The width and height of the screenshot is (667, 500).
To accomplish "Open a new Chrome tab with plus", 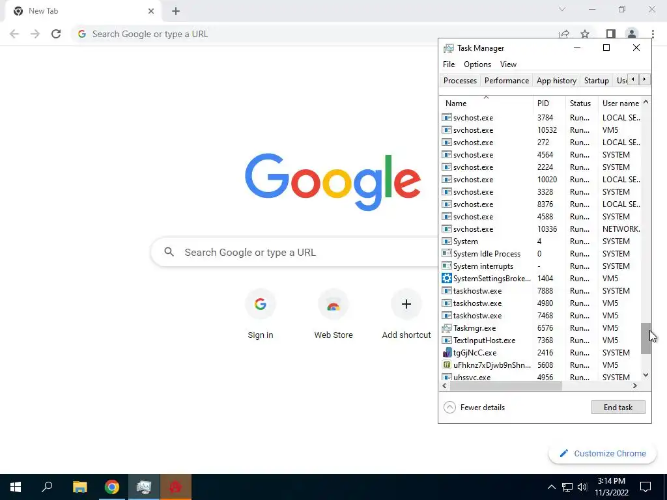I will coord(176,11).
